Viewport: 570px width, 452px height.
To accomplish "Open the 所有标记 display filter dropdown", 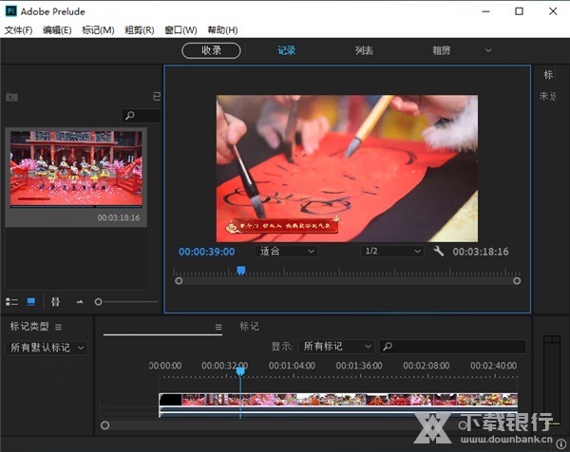I will coord(336,347).
